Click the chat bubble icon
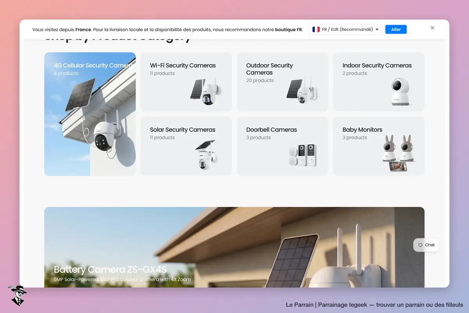Image resolution: width=469 pixels, height=313 pixels. [x=420, y=245]
